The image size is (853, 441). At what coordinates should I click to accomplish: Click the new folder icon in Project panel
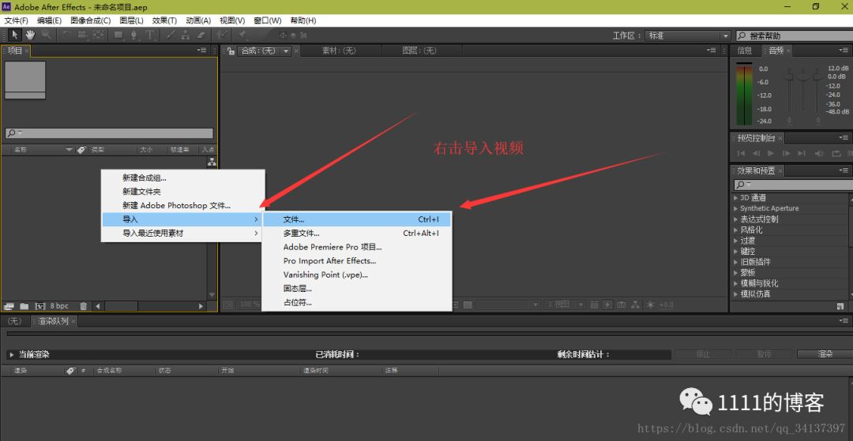[x=24, y=306]
